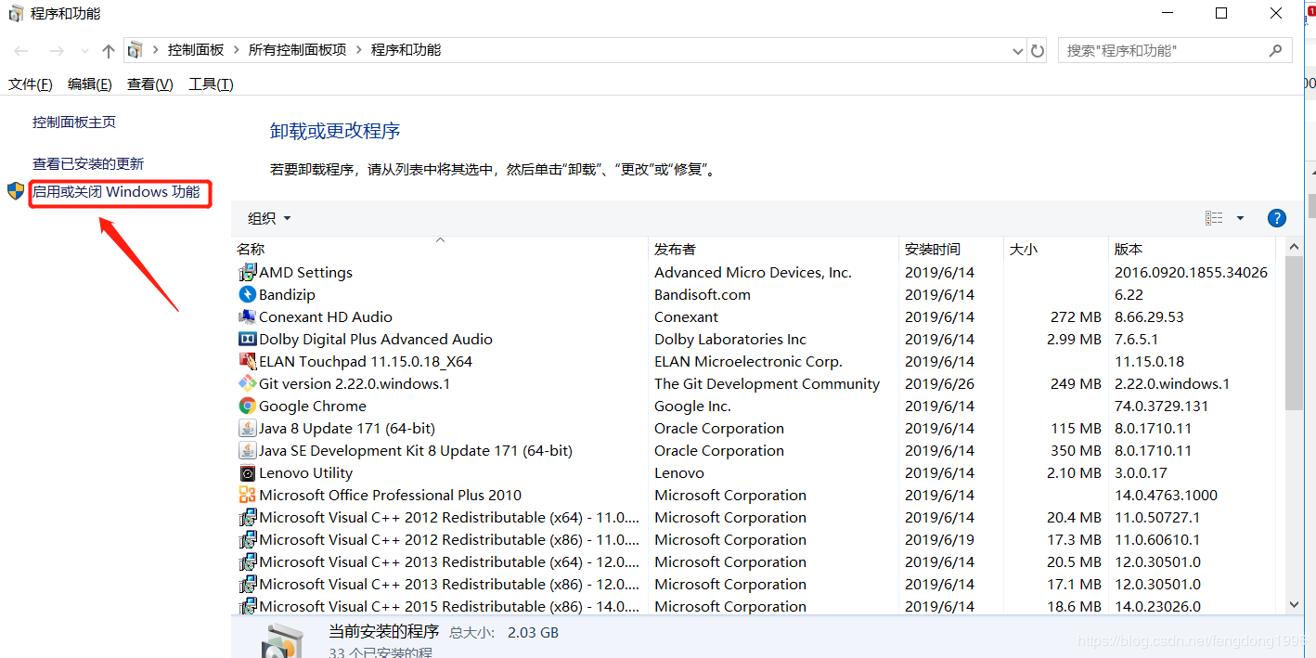1316x658 pixels.
Task: Select Git version 2.22.0.windows.1 entry
Action: (355, 384)
